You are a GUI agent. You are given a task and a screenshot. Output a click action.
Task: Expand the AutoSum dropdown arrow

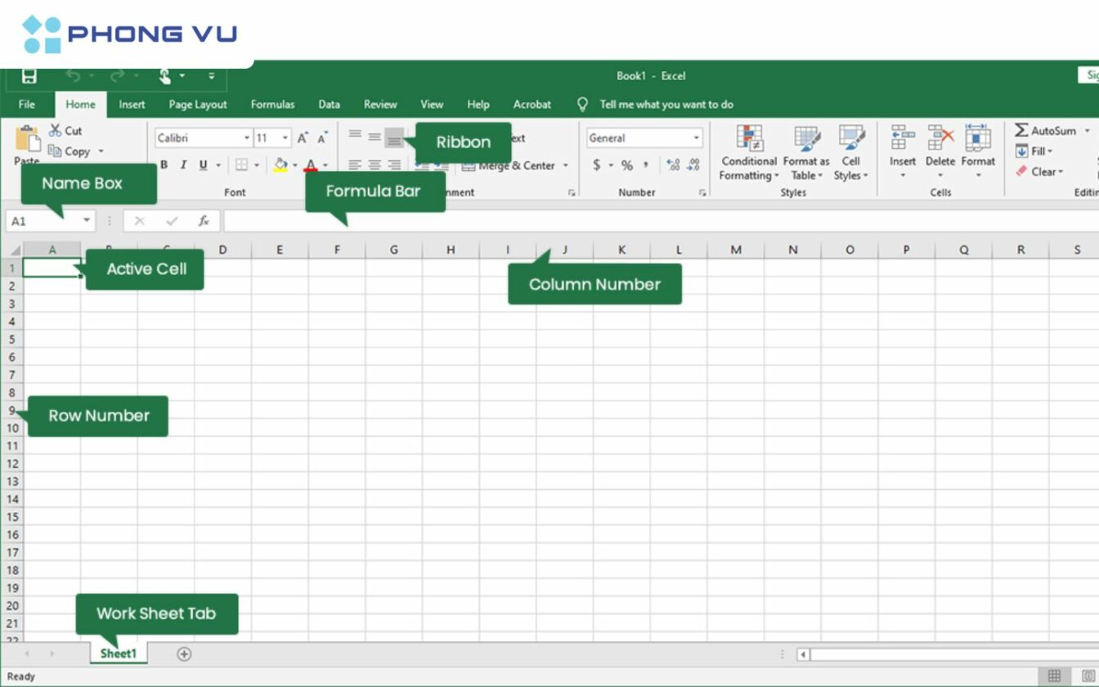[x=1088, y=131]
